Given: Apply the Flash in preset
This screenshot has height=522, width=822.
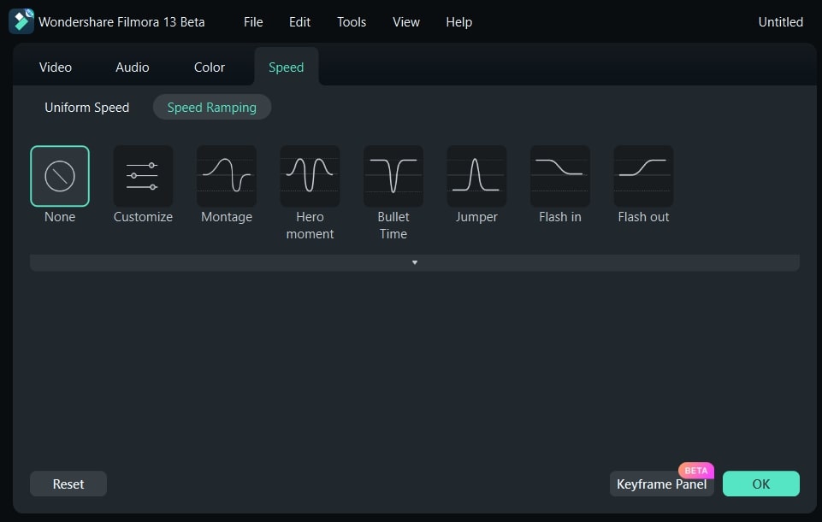Looking at the screenshot, I should pos(560,176).
